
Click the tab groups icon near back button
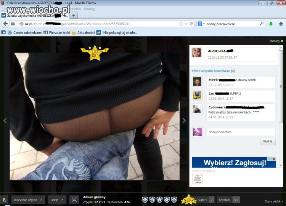(13, 24)
